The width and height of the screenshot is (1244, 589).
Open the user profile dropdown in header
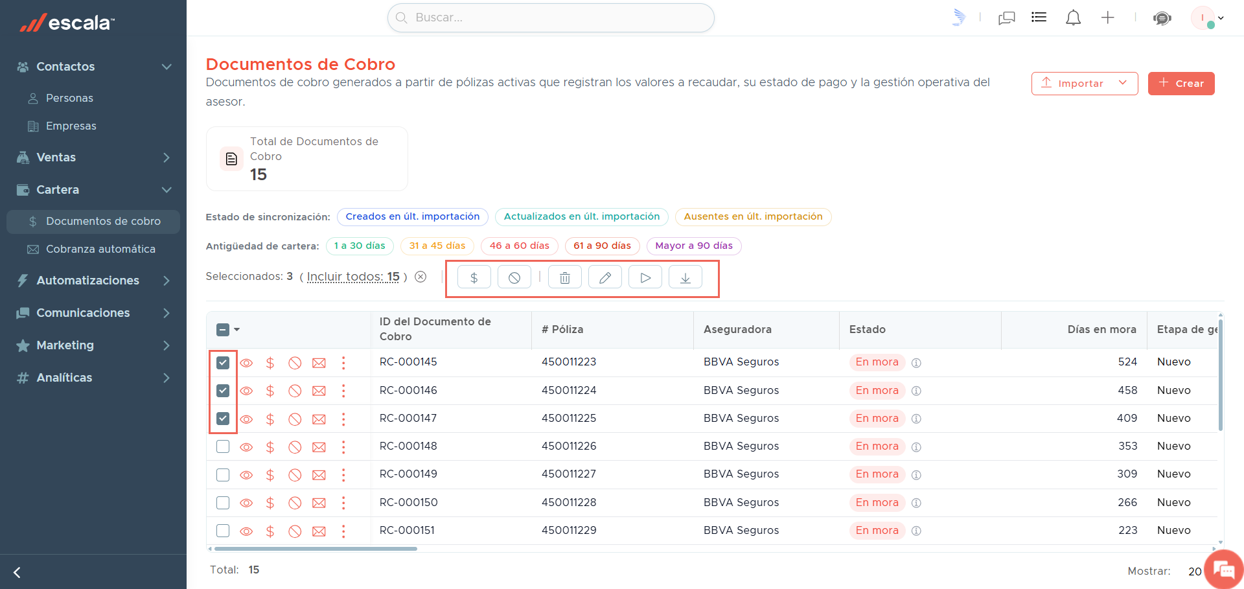[1208, 17]
